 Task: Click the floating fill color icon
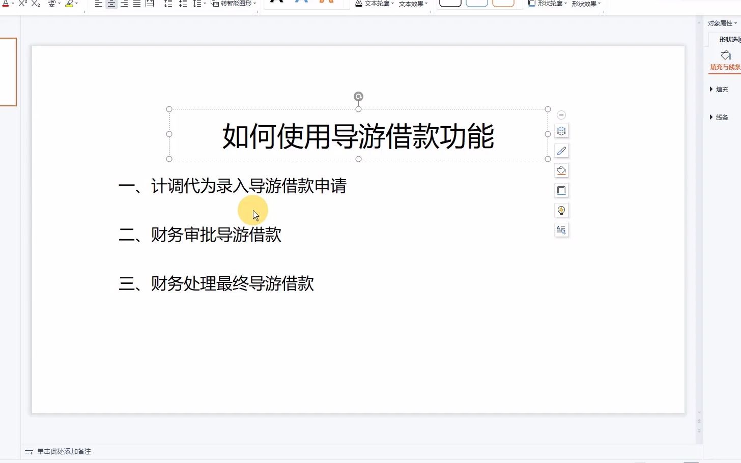(561, 170)
